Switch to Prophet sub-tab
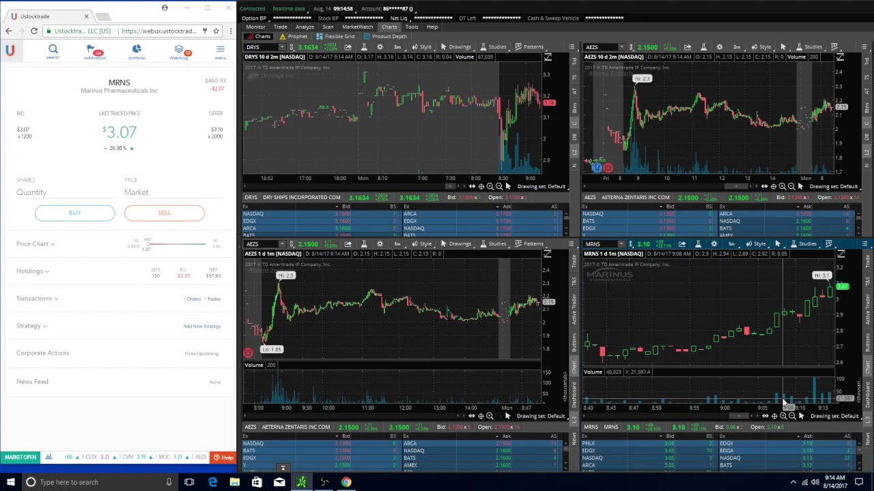This screenshot has width=874, height=491. 294,37
